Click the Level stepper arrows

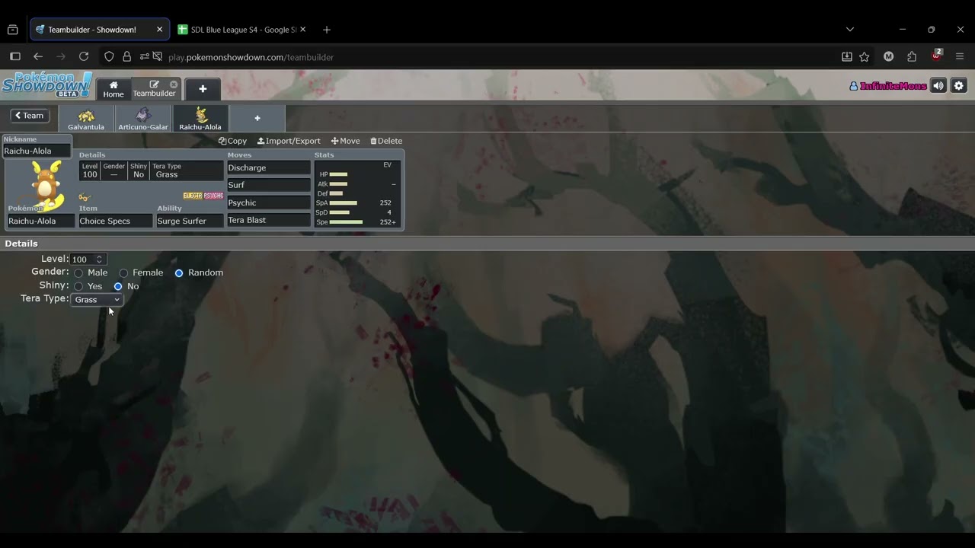click(x=99, y=260)
